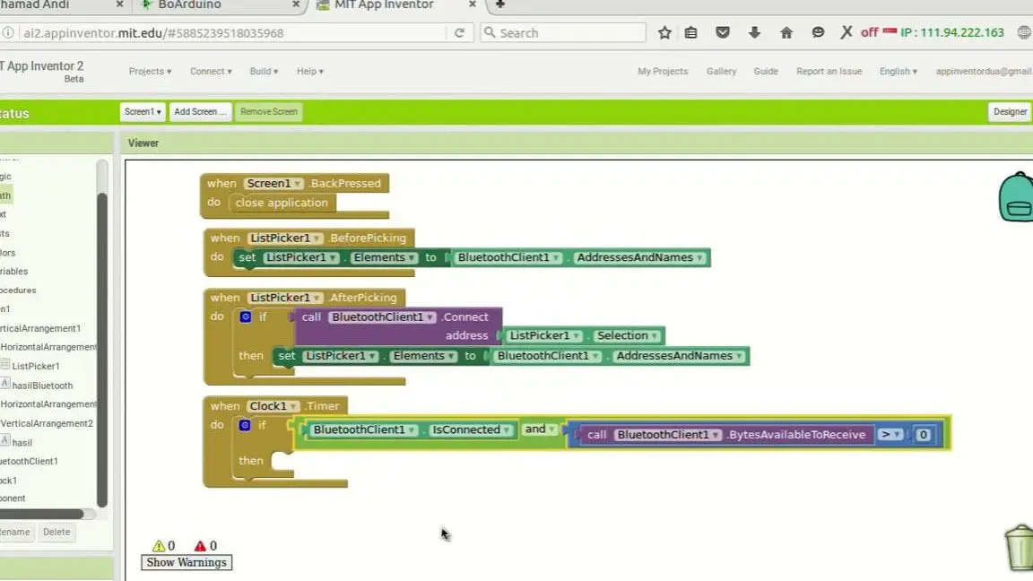Open the Connect menu
This screenshot has height=581, width=1033.
[x=211, y=71]
